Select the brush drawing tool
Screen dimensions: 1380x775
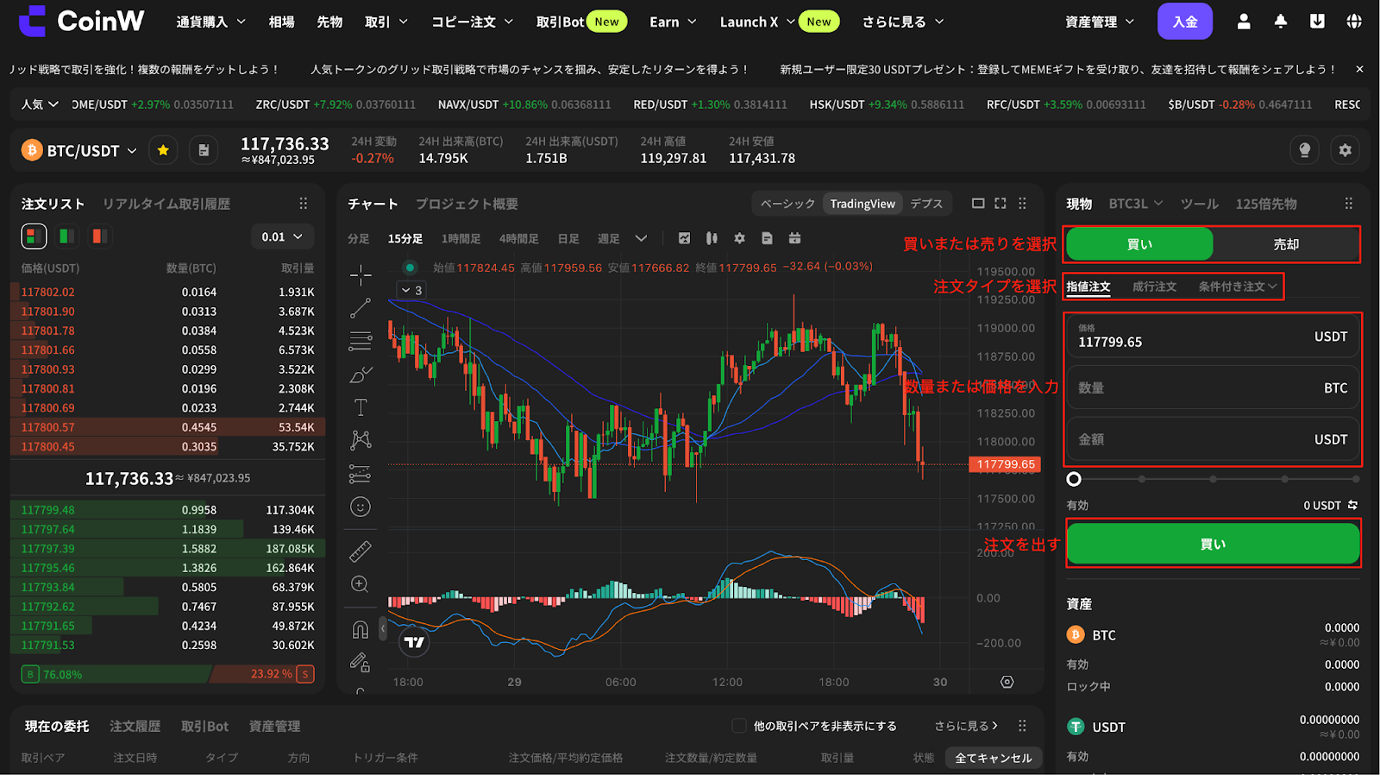point(361,375)
